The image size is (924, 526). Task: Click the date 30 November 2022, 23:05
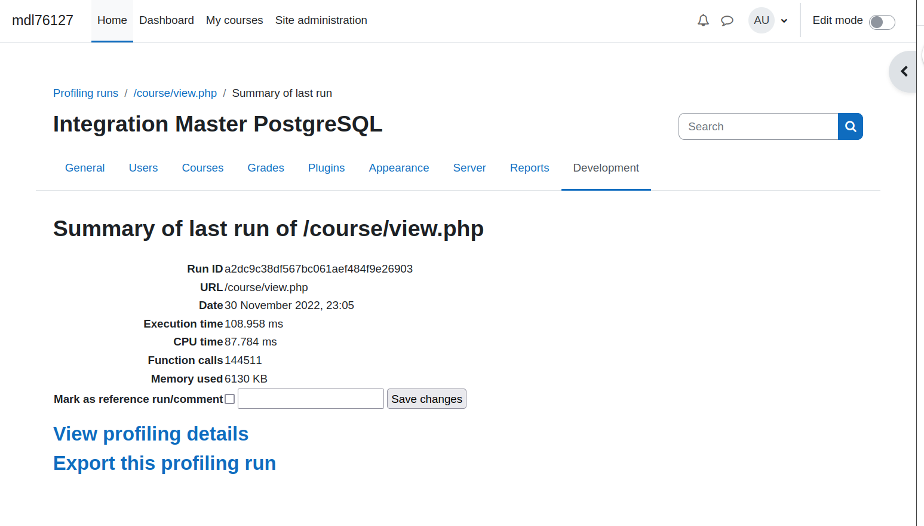[290, 305]
